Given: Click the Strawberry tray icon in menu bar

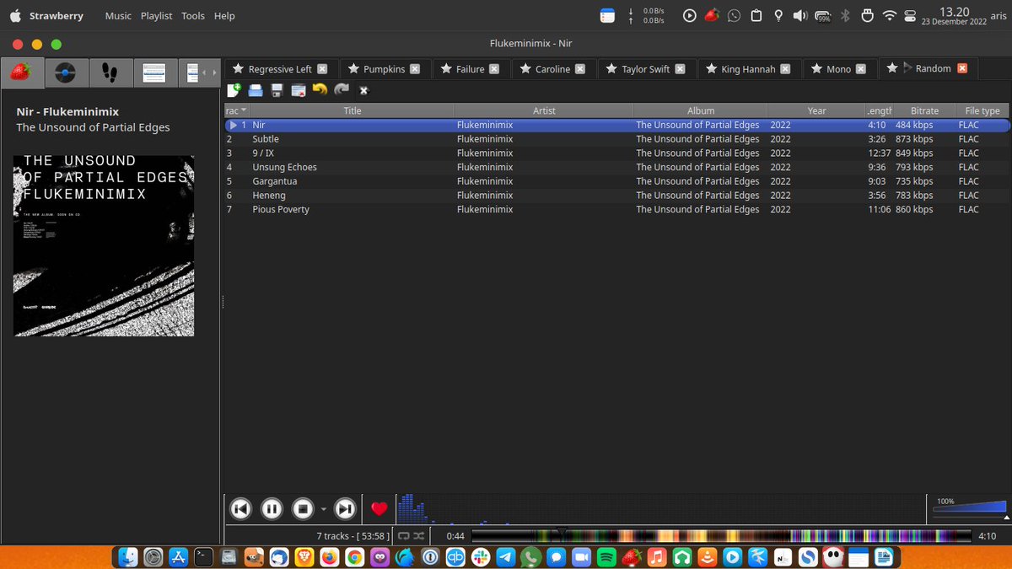Looking at the screenshot, I should click(x=712, y=15).
